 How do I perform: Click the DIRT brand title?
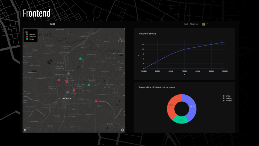(x=53, y=24)
